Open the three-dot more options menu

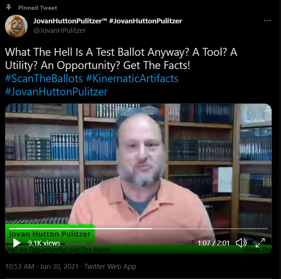pos(267,21)
